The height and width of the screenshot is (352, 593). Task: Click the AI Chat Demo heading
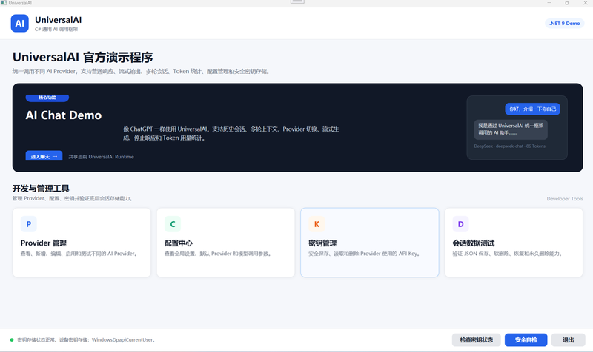click(64, 115)
